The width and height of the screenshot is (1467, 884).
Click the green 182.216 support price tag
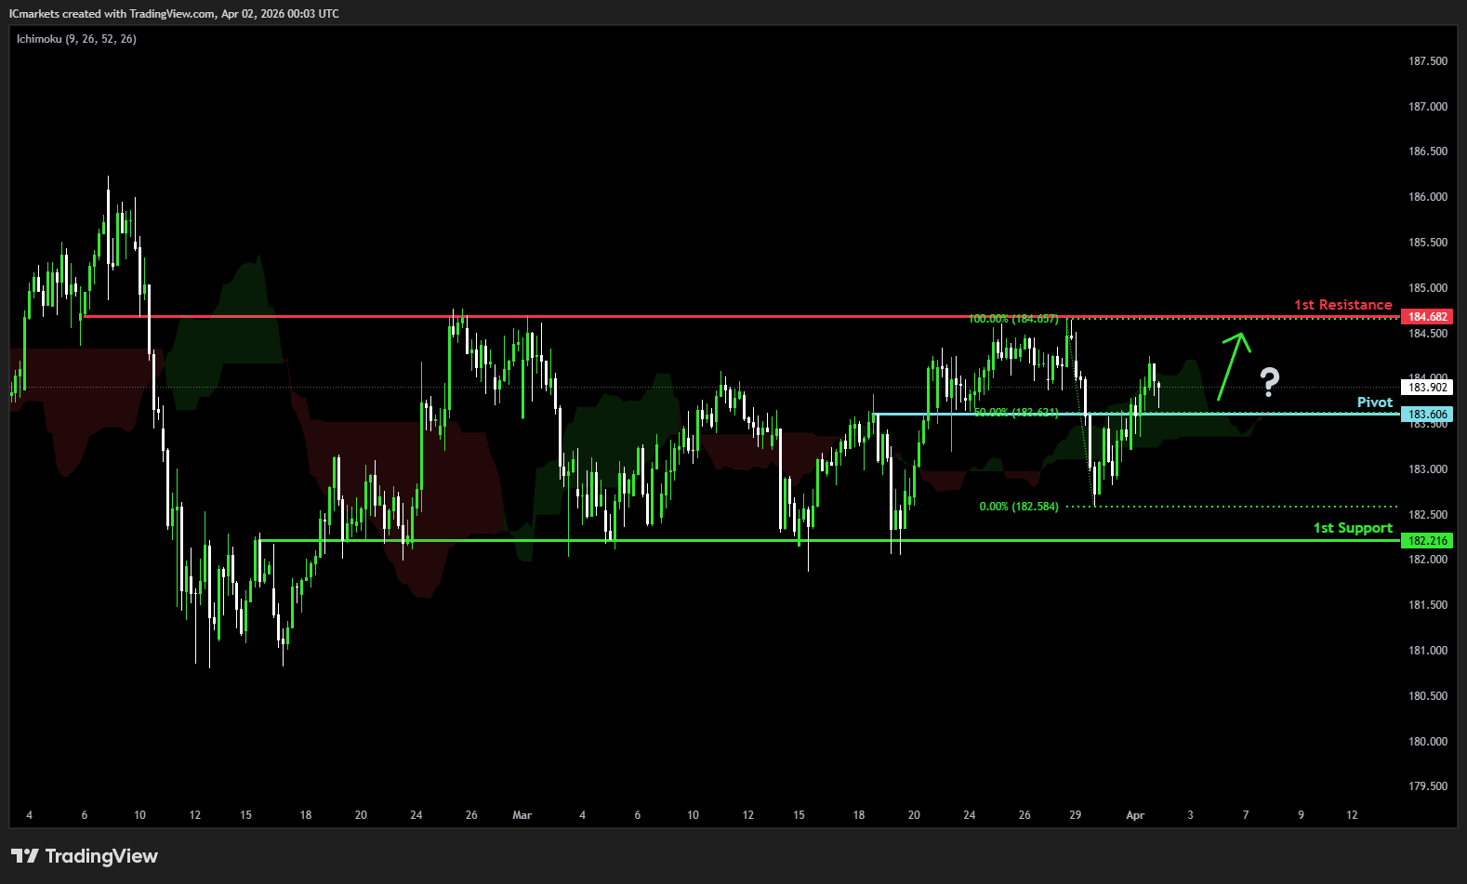point(1426,541)
